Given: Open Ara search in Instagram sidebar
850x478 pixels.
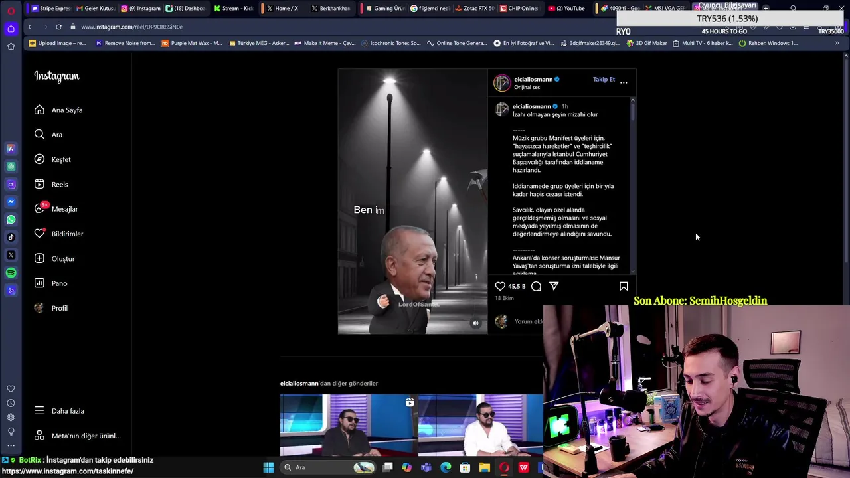Looking at the screenshot, I should point(48,135).
